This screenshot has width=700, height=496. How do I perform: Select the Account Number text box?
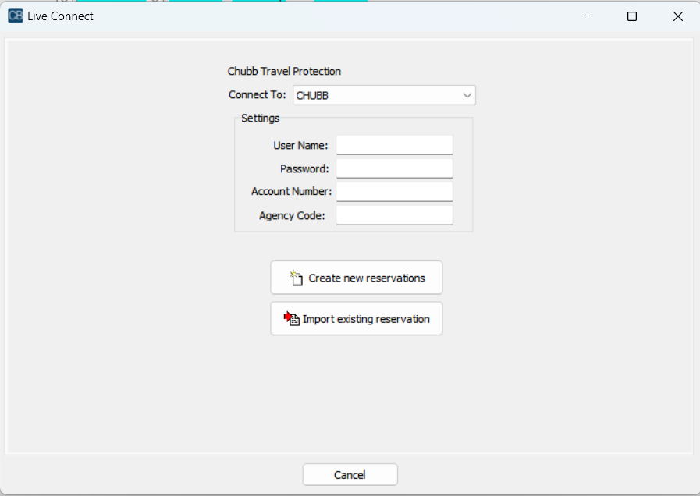[394, 192]
